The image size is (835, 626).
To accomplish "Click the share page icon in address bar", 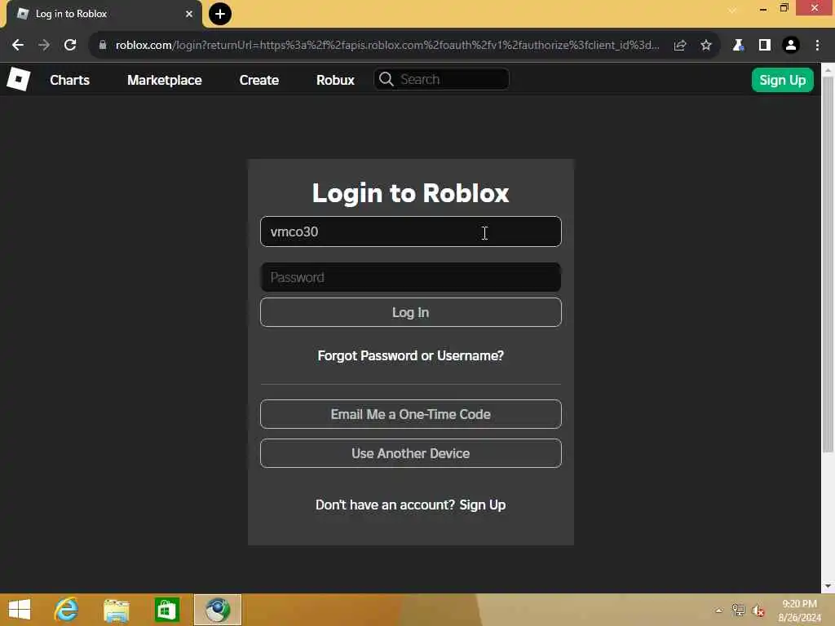I will click(679, 46).
